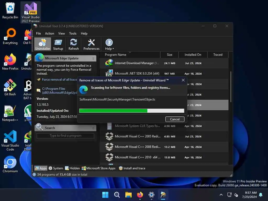Open the Help toolbar dropdown
Screen dimensions: 268x201
point(109,44)
